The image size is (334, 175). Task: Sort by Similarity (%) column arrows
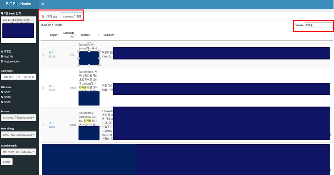click(x=76, y=35)
